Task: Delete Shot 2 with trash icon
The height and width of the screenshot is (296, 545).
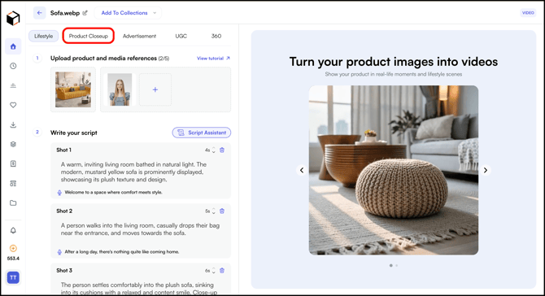Action: [222, 211]
